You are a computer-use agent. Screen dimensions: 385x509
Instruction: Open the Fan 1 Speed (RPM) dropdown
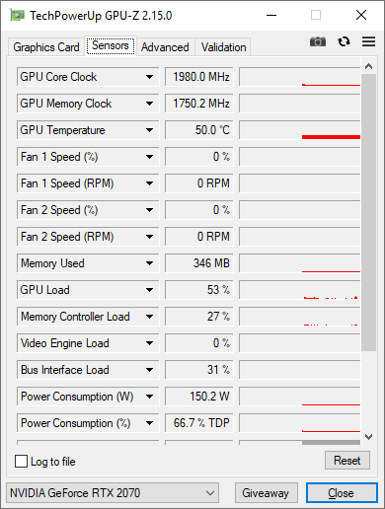coord(88,183)
